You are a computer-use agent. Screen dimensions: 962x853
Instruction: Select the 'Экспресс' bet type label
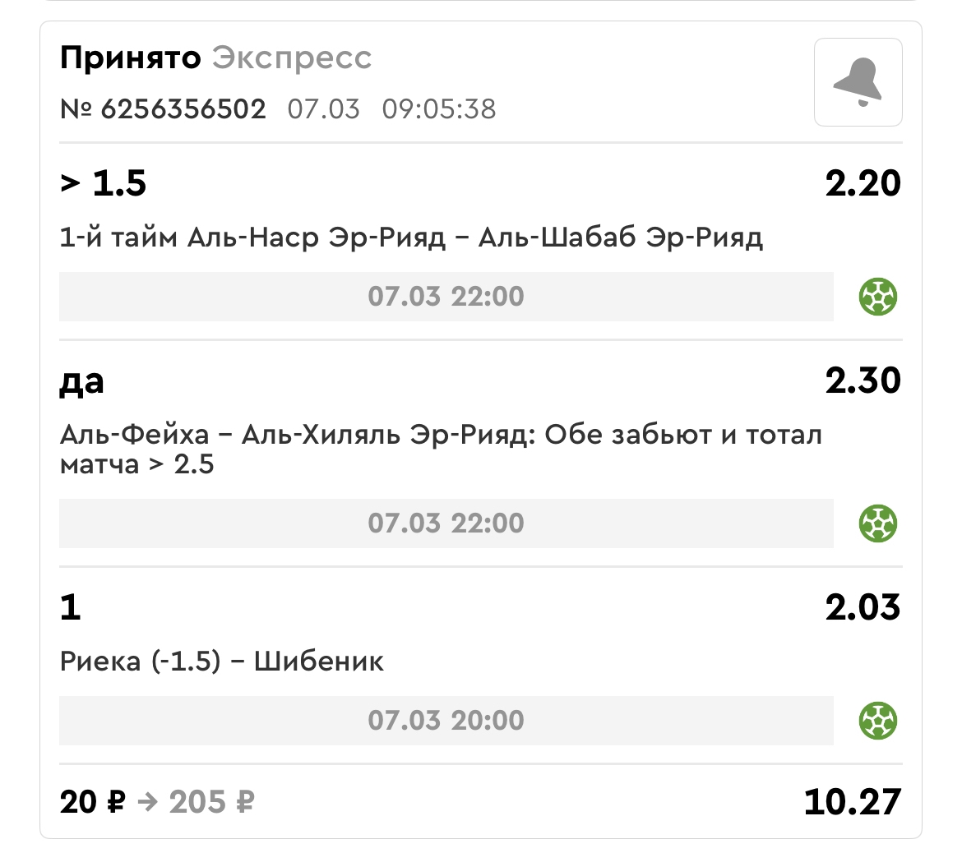click(292, 58)
